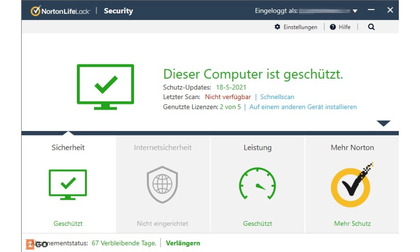This screenshot has height=252, width=420.
Task: Click the Mehr Schutz label
Action: (x=352, y=223)
